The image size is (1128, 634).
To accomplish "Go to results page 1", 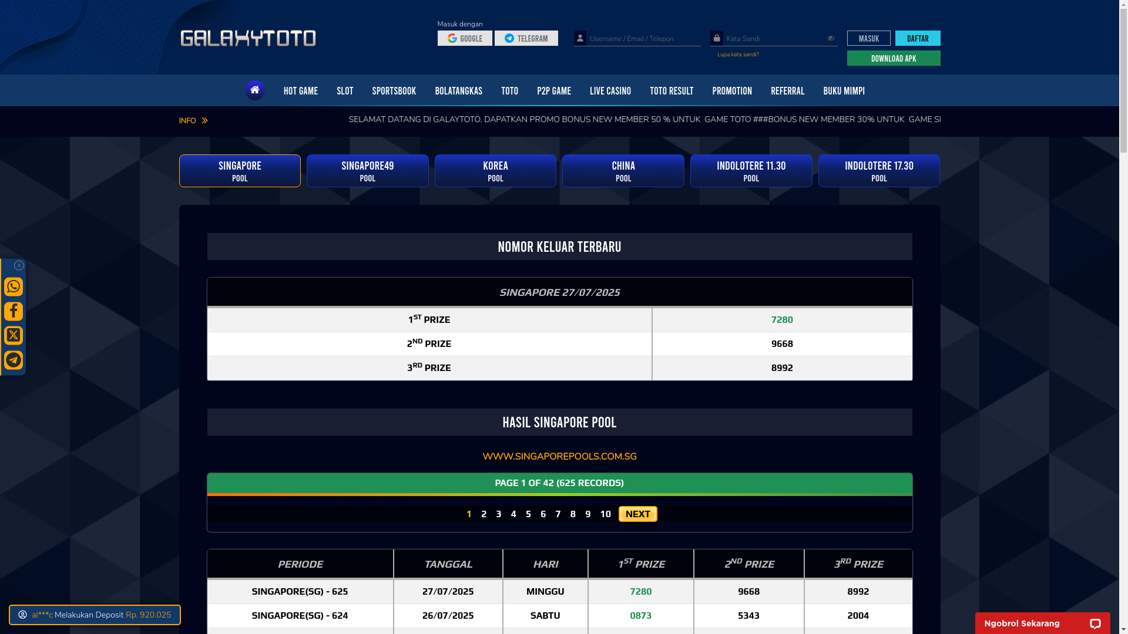I will 469,514.
